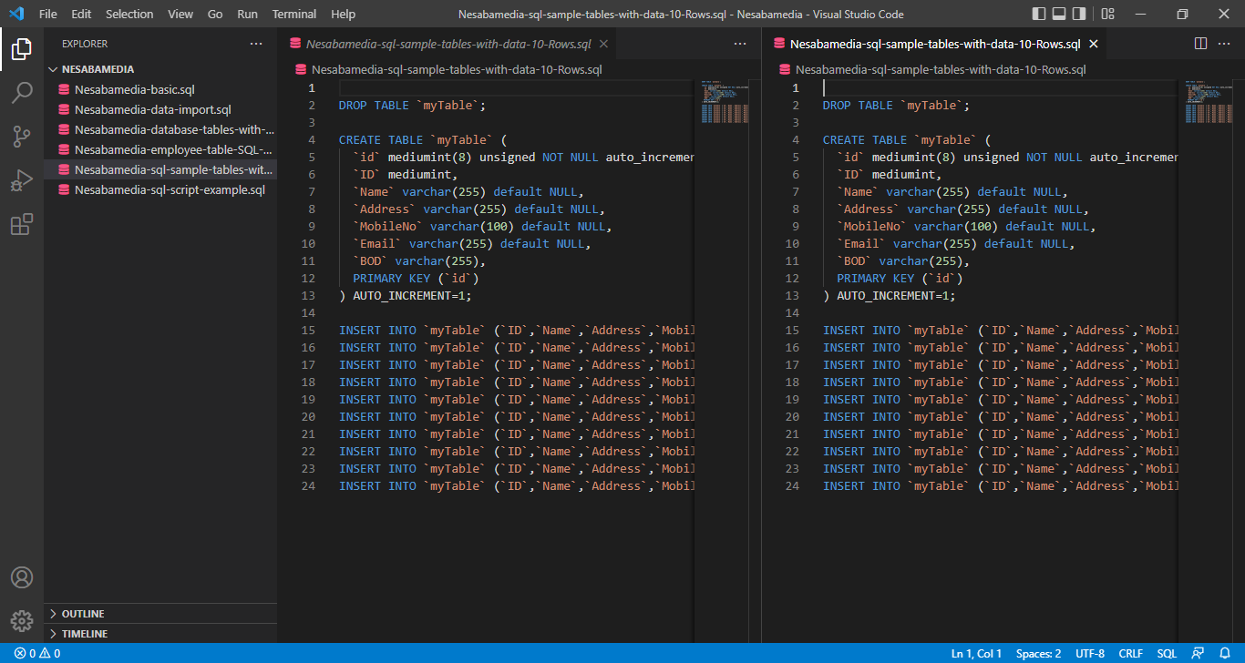Open Source Control view
Image resolution: width=1245 pixels, height=663 pixels.
pos(22,137)
